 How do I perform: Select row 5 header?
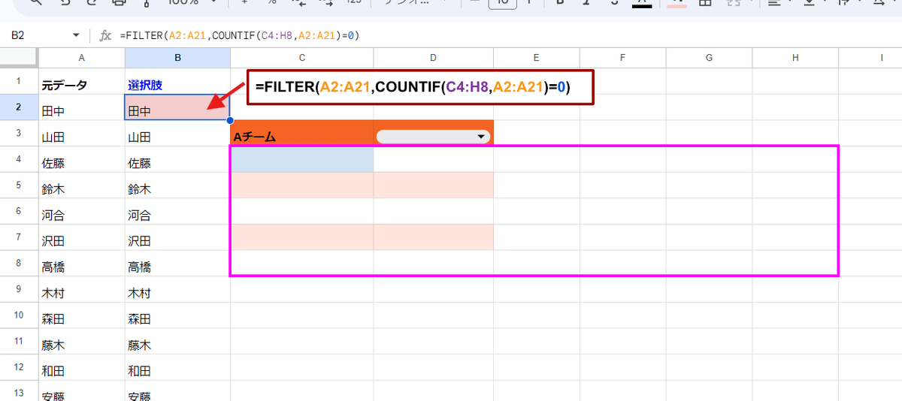click(20, 185)
